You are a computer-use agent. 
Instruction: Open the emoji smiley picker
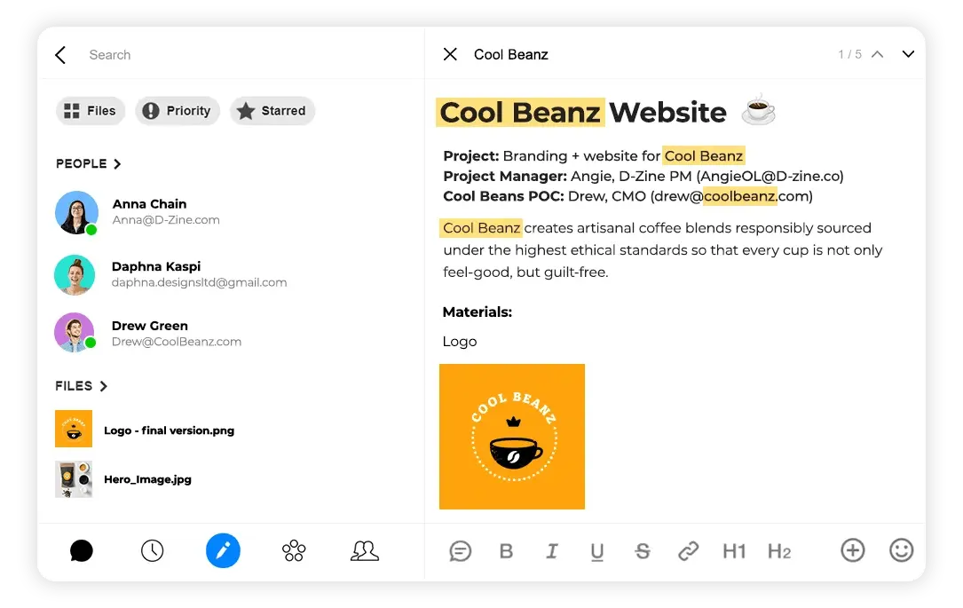click(901, 550)
